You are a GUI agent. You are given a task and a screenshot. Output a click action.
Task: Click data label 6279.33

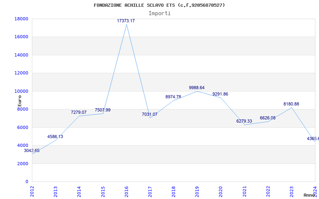point(244,121)
